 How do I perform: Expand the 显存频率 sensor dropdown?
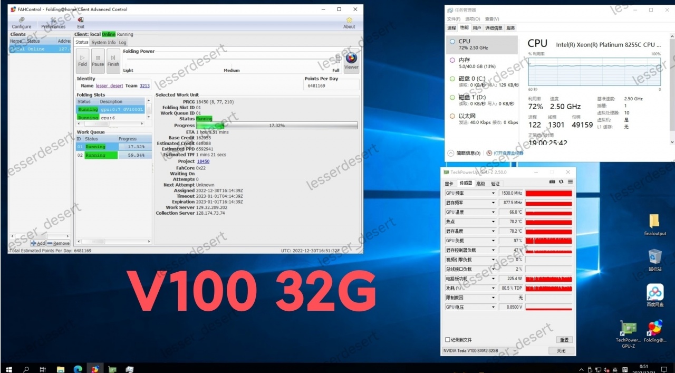pos(494,203)
